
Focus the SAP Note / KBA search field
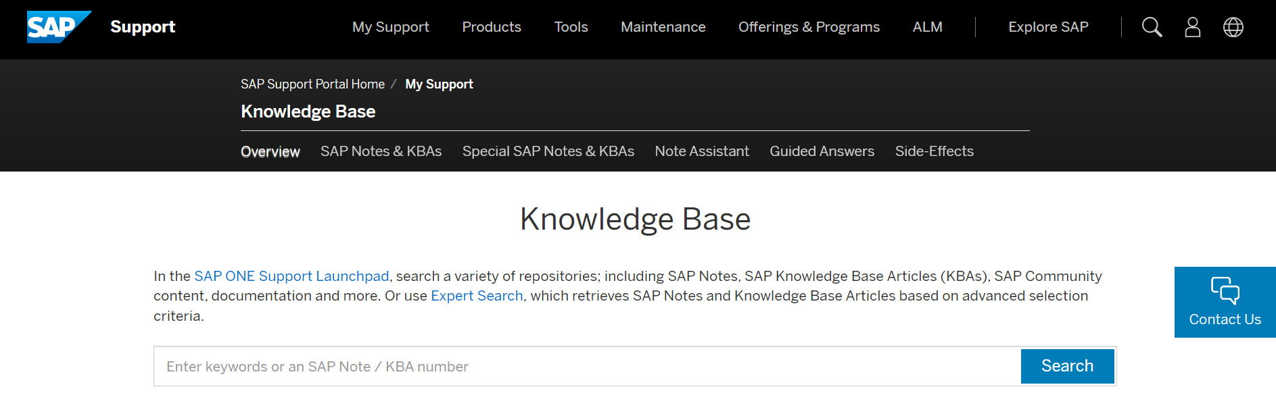[587, 366]
